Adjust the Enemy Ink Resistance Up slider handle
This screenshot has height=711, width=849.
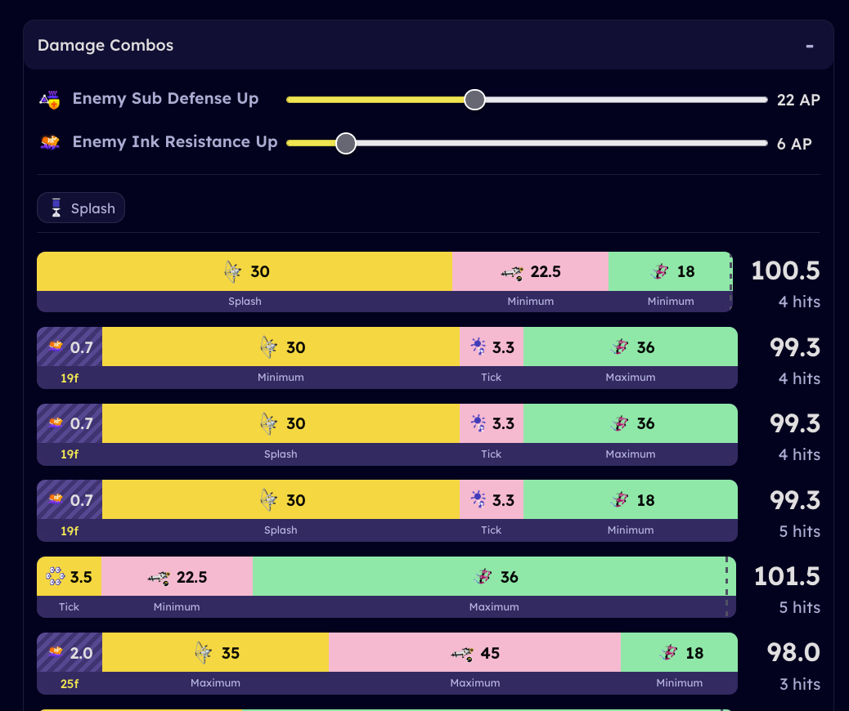[346, 143]
